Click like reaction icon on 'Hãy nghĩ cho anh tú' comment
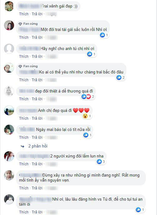The width and height of the screenshot is (157, 215). [90, 54]
